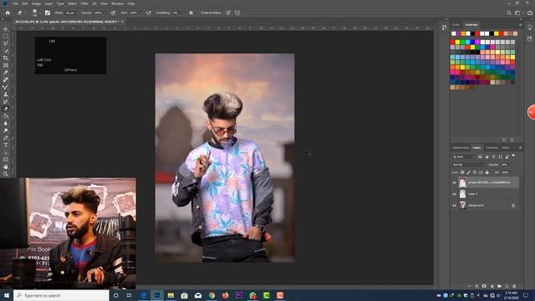Open the layer Opacity dropdown
This screenshot has width=535, height=301.
(x=512, y=165)
